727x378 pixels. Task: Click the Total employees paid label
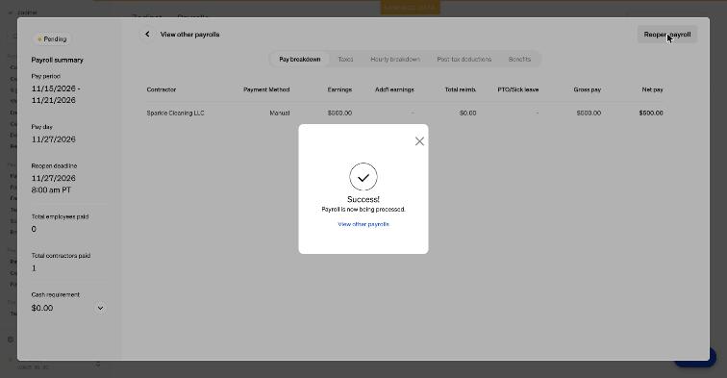coord(60,216)
